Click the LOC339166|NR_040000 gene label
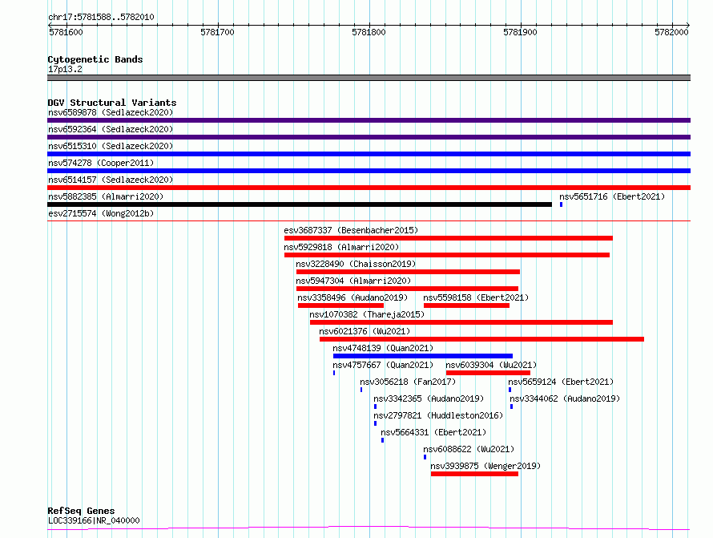 pyautogui.click(x=94, y=520)
